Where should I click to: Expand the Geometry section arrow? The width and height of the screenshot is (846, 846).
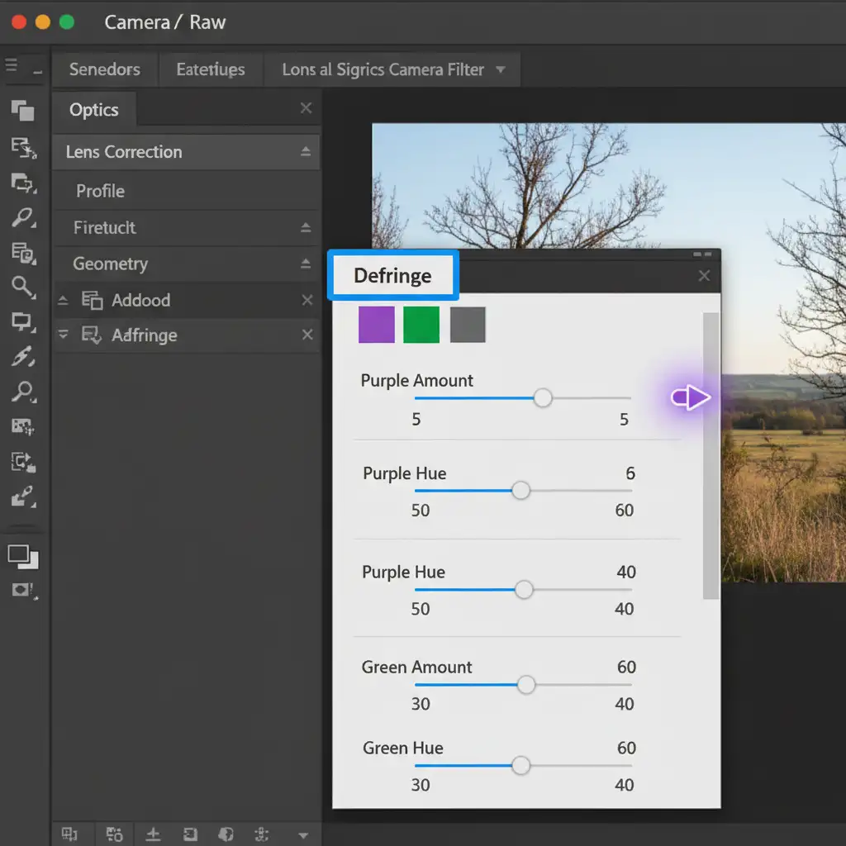306,264
